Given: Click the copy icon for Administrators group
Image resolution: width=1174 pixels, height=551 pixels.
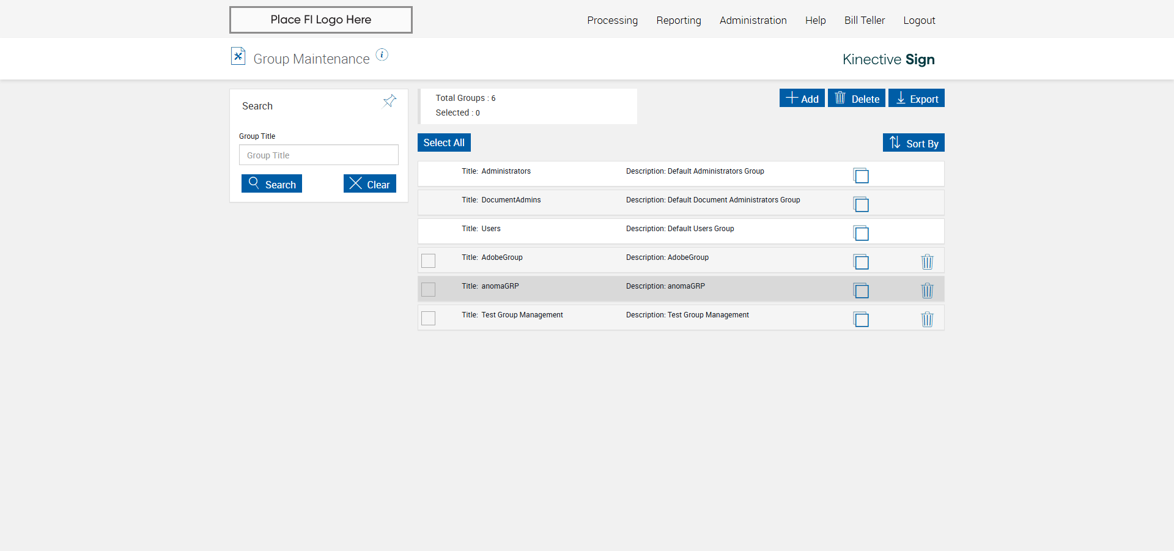Looking at the screenshot, I should [x=861, y=176].
